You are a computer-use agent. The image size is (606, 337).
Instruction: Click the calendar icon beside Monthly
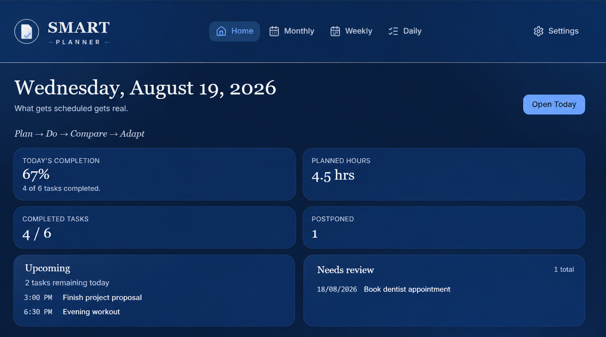[274, 31]
